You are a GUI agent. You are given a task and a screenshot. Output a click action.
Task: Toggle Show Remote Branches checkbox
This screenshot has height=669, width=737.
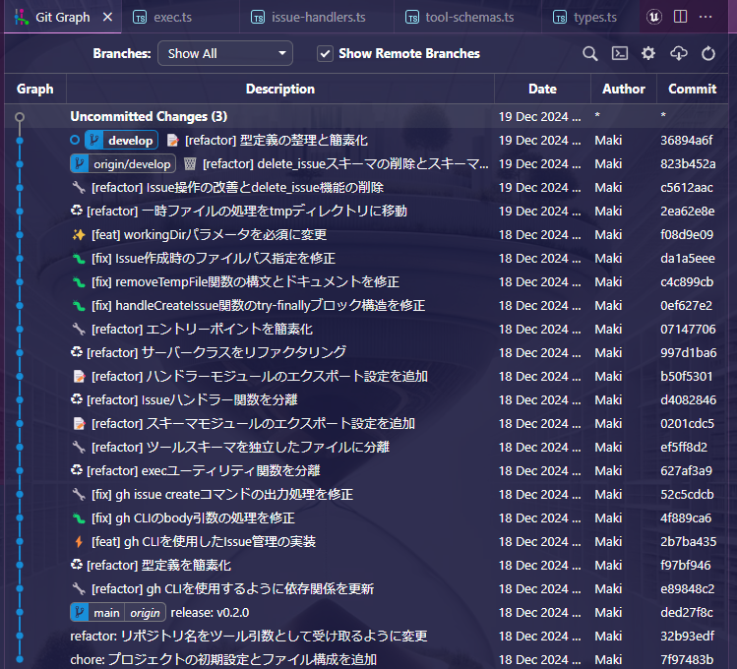click(x=325, y=54)
